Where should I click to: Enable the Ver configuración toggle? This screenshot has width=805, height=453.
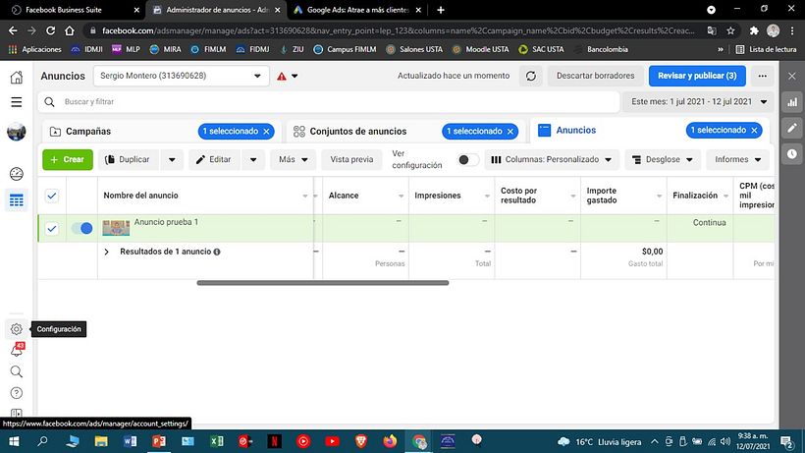pos(467,160)
